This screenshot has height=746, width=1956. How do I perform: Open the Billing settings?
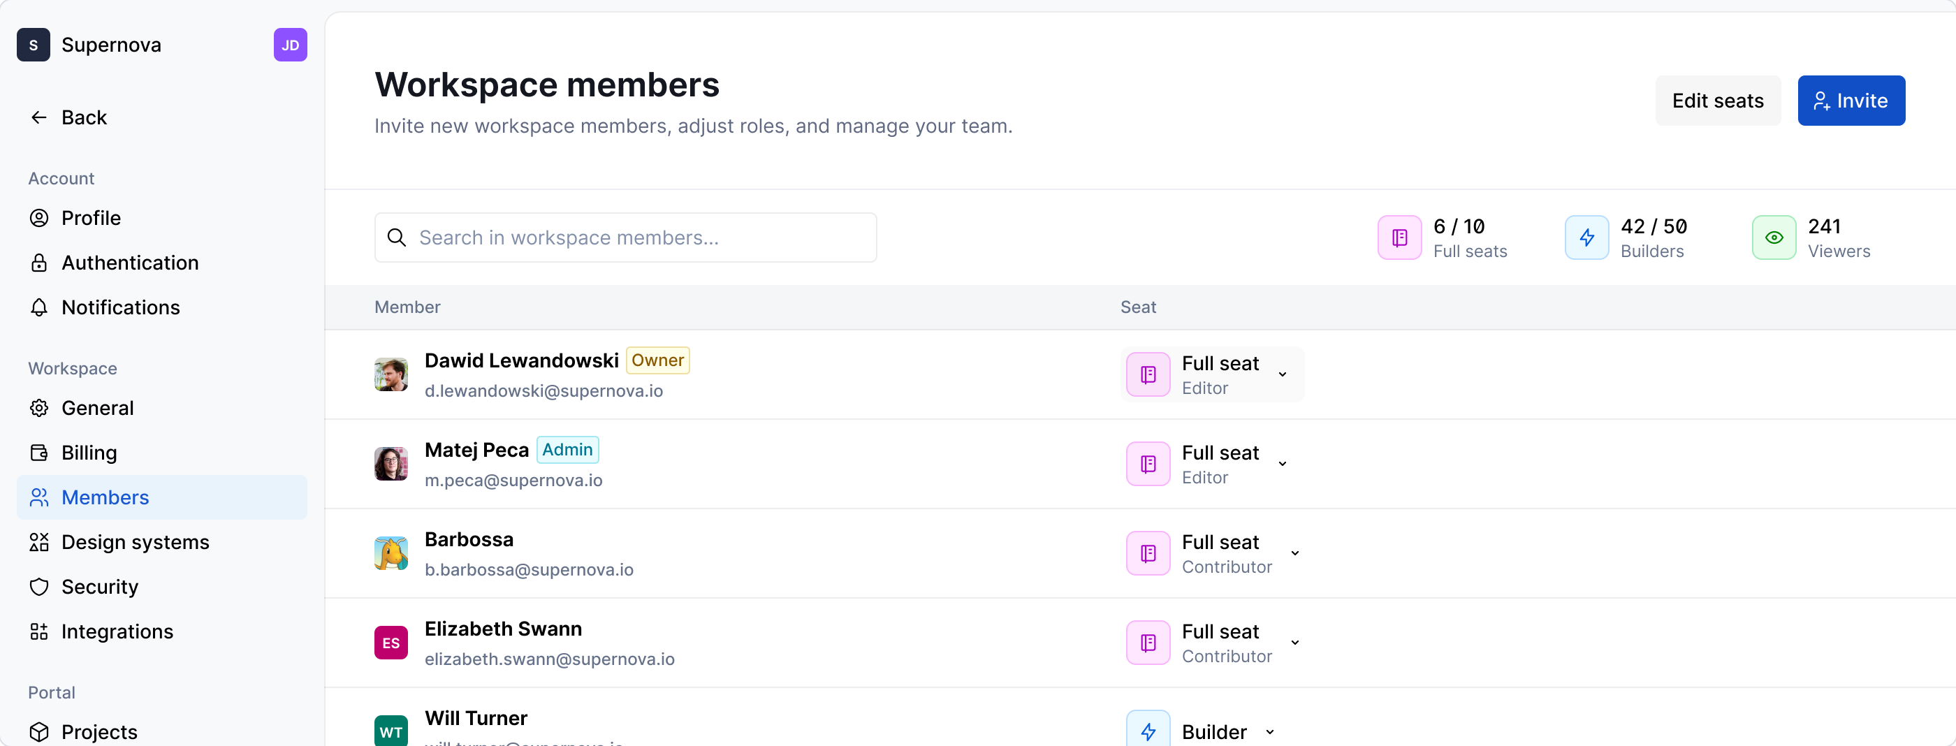89,453
